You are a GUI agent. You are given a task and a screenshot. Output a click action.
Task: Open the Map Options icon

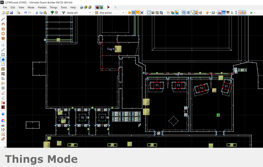18,13
